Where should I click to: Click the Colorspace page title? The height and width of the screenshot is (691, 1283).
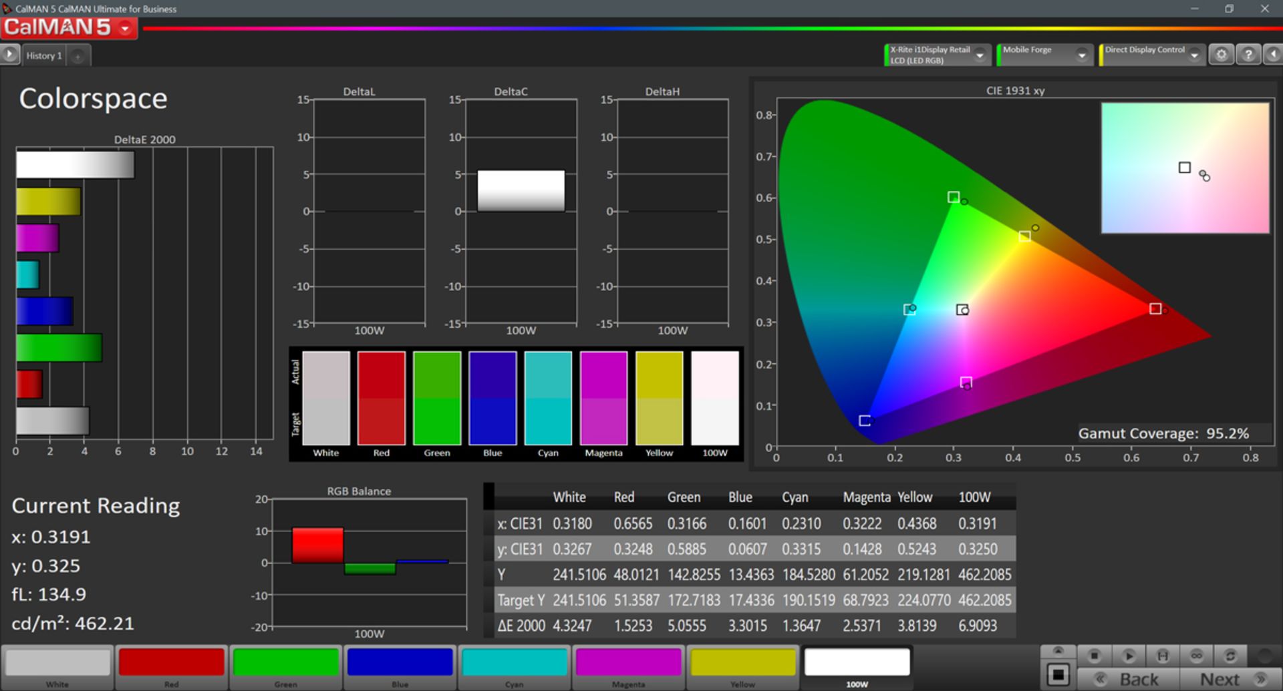pyautogui.click(x=93, y=99)
